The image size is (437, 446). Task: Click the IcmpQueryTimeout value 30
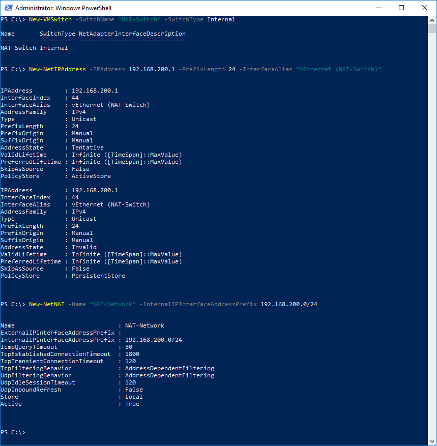(x=129, y=347)
